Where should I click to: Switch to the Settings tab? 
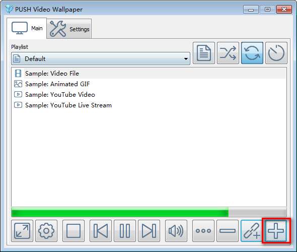click(69, 29)
